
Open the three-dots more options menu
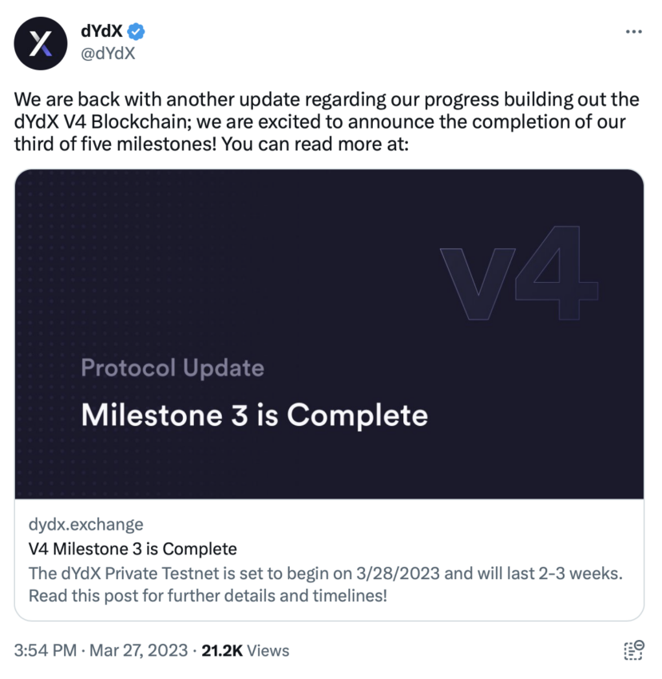pyautogui.click(x=633, y=32)
